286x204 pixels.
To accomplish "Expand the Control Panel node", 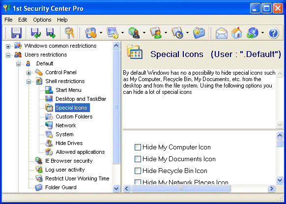I will click(29, 73).
